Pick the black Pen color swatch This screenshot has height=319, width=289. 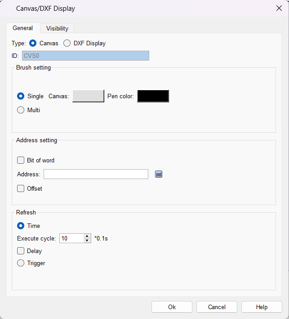[153, 96]
